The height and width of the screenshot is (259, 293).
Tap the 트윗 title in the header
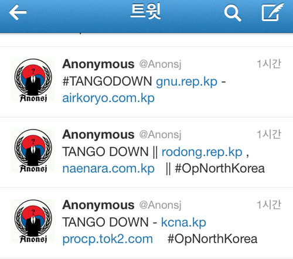click(145, 11)
